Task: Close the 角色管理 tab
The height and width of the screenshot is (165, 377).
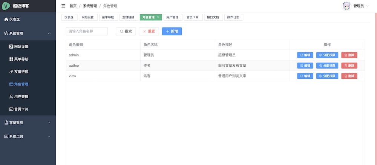Action: tap(158, 17)
